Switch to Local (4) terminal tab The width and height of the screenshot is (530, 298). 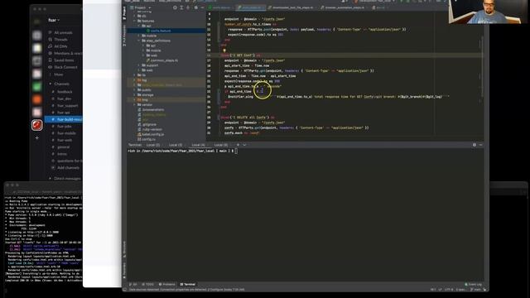tap(198, 145)
